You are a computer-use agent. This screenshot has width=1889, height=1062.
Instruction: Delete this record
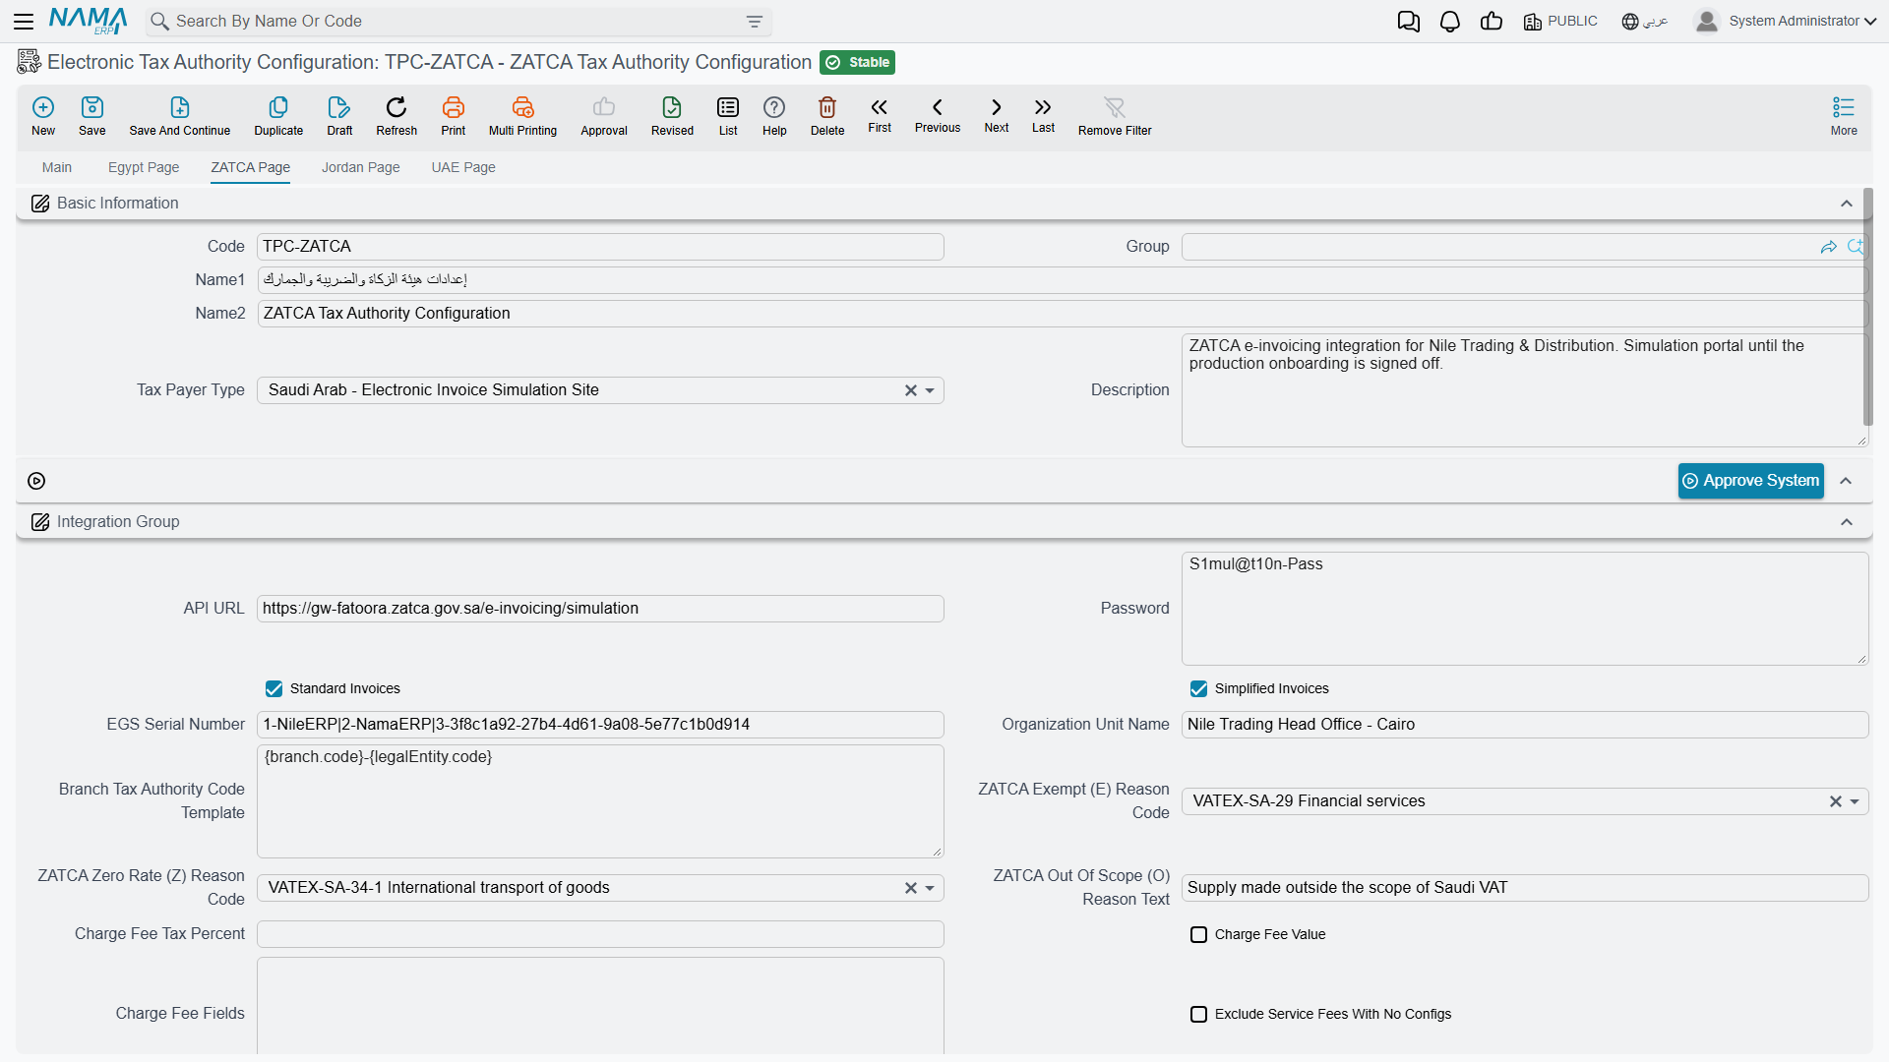(827, 116)
